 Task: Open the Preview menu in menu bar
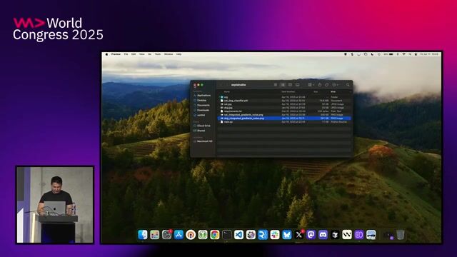(x=116, y=54)
